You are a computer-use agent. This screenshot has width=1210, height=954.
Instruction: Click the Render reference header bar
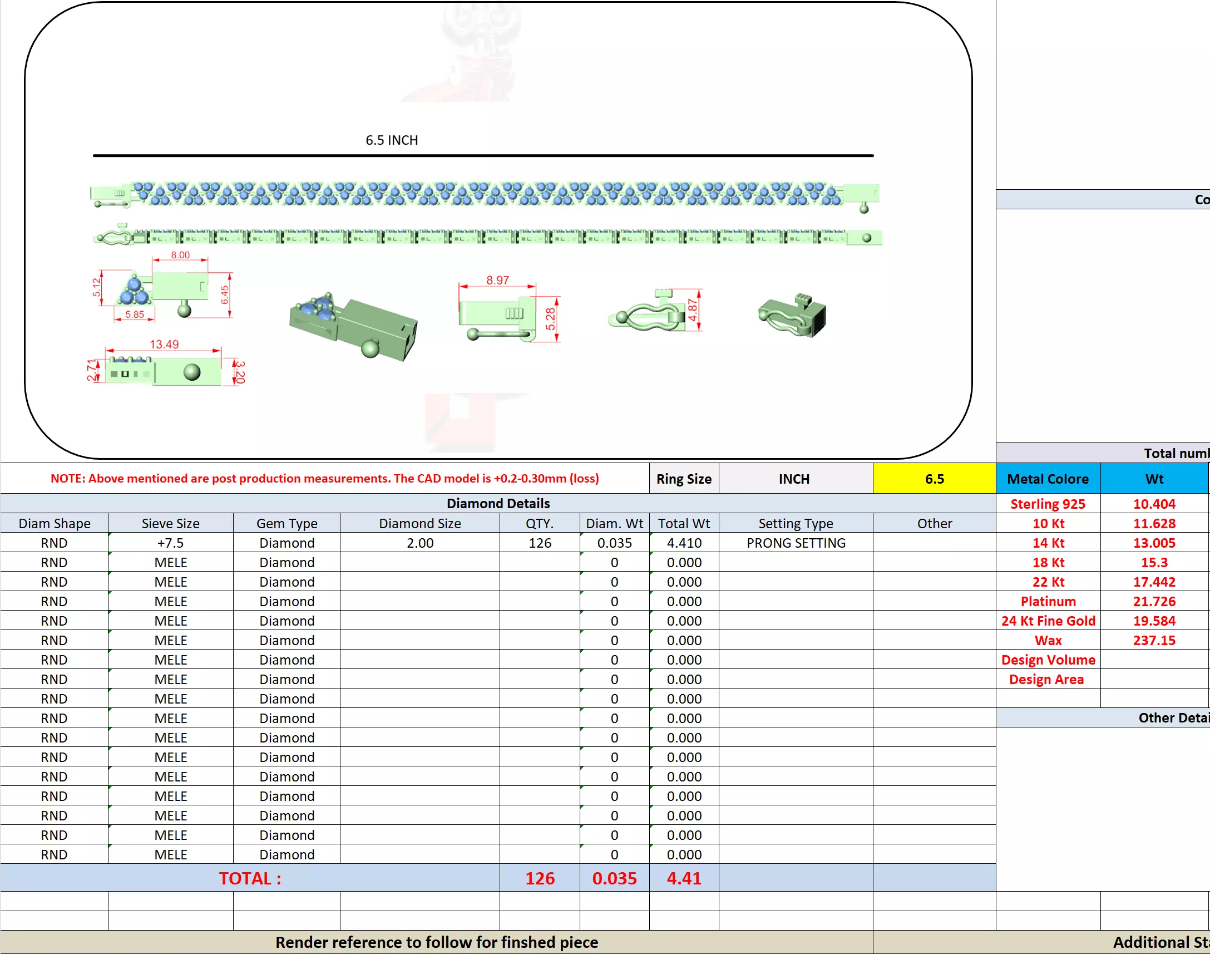(x=437, y=942)
